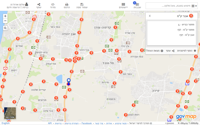Close the אבני ק"מ info panel
The width and height of the screenshot is (200, 125).
150,16
